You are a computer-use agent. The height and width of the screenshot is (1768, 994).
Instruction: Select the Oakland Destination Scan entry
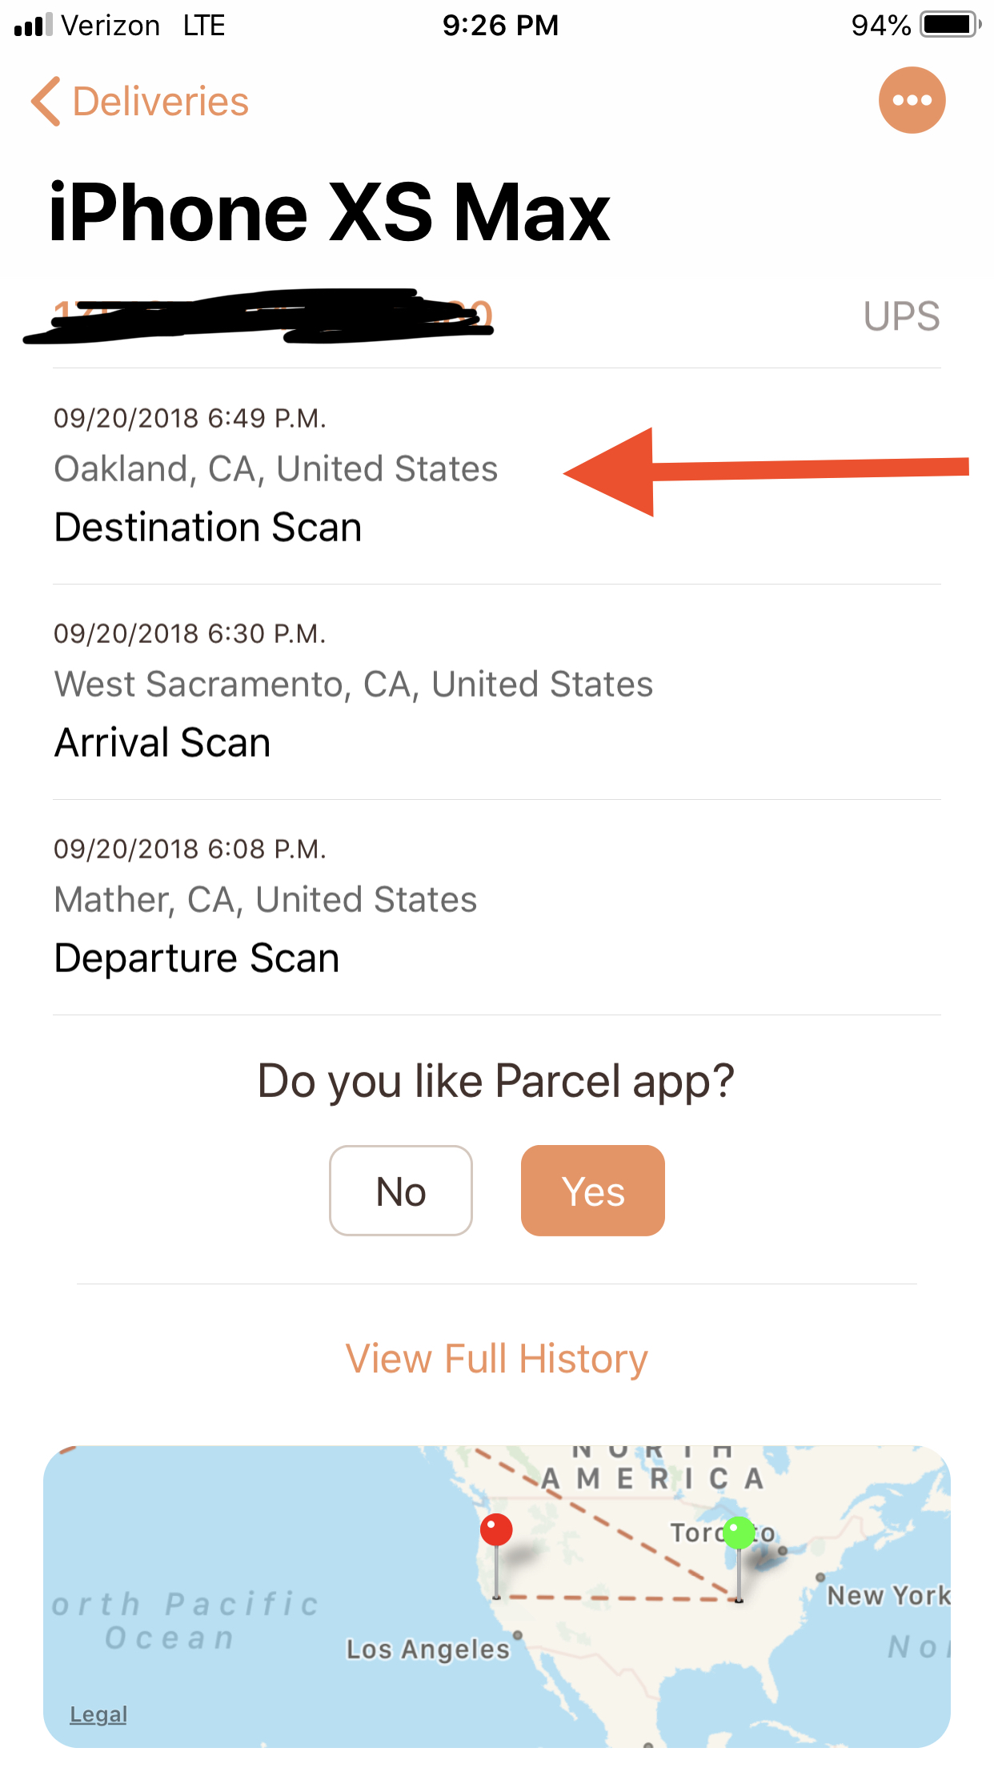tap(497, 476)
